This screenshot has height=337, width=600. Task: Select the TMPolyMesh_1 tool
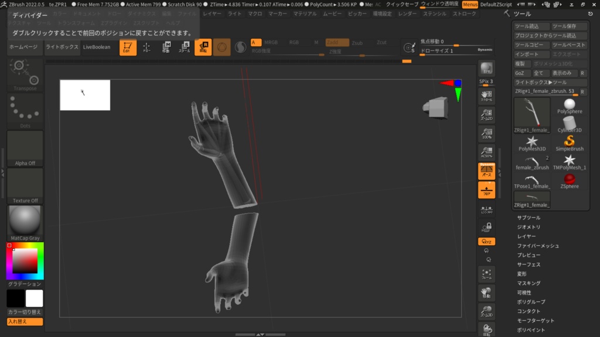(x=570, y=163)
